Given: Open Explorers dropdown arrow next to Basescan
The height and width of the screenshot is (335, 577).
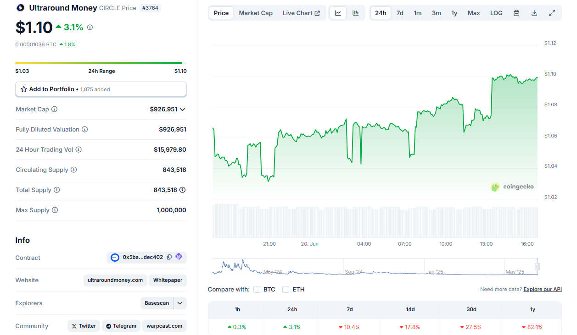Looking at the screenshot, I should coord(180,303).
